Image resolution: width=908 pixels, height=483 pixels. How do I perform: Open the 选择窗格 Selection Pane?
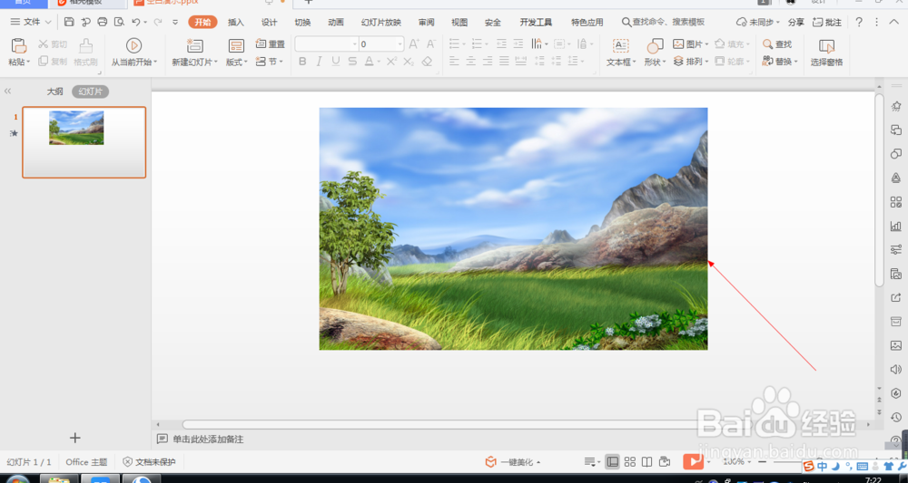pos(826,53)
